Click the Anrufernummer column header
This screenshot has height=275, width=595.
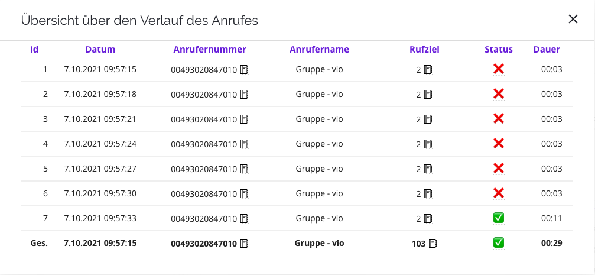coord(210,49)
